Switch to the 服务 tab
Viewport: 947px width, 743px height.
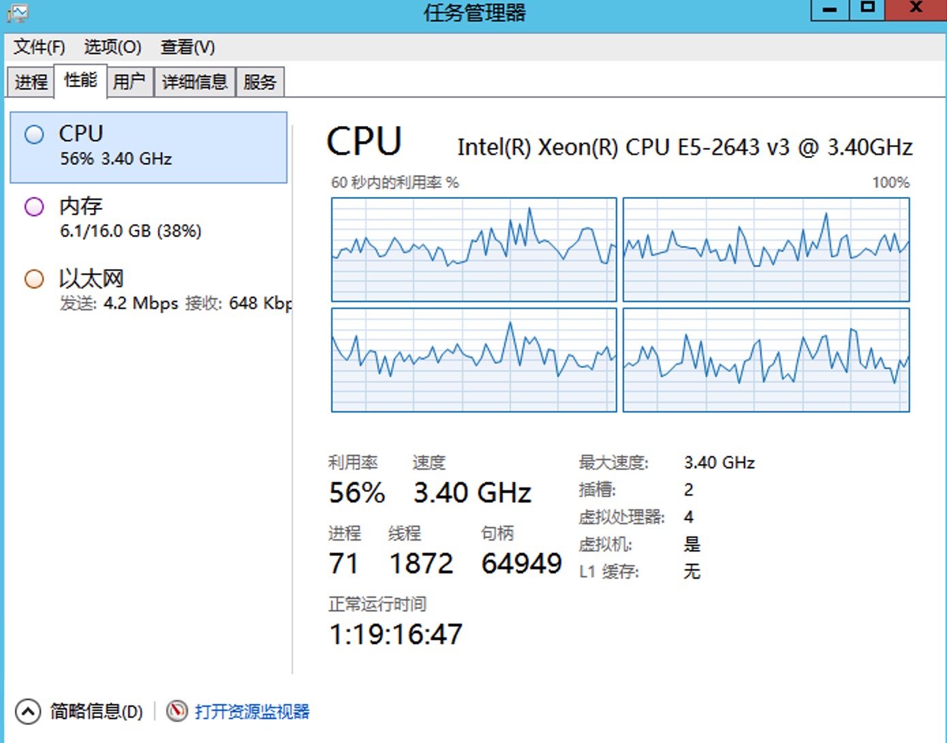(x=260, y=82)
